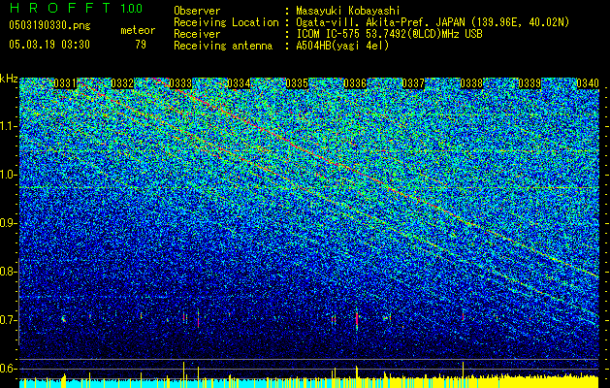Click the 0.9 frequency axis label
Viewport: 610px width, 388px height.
tap(7, 223)
